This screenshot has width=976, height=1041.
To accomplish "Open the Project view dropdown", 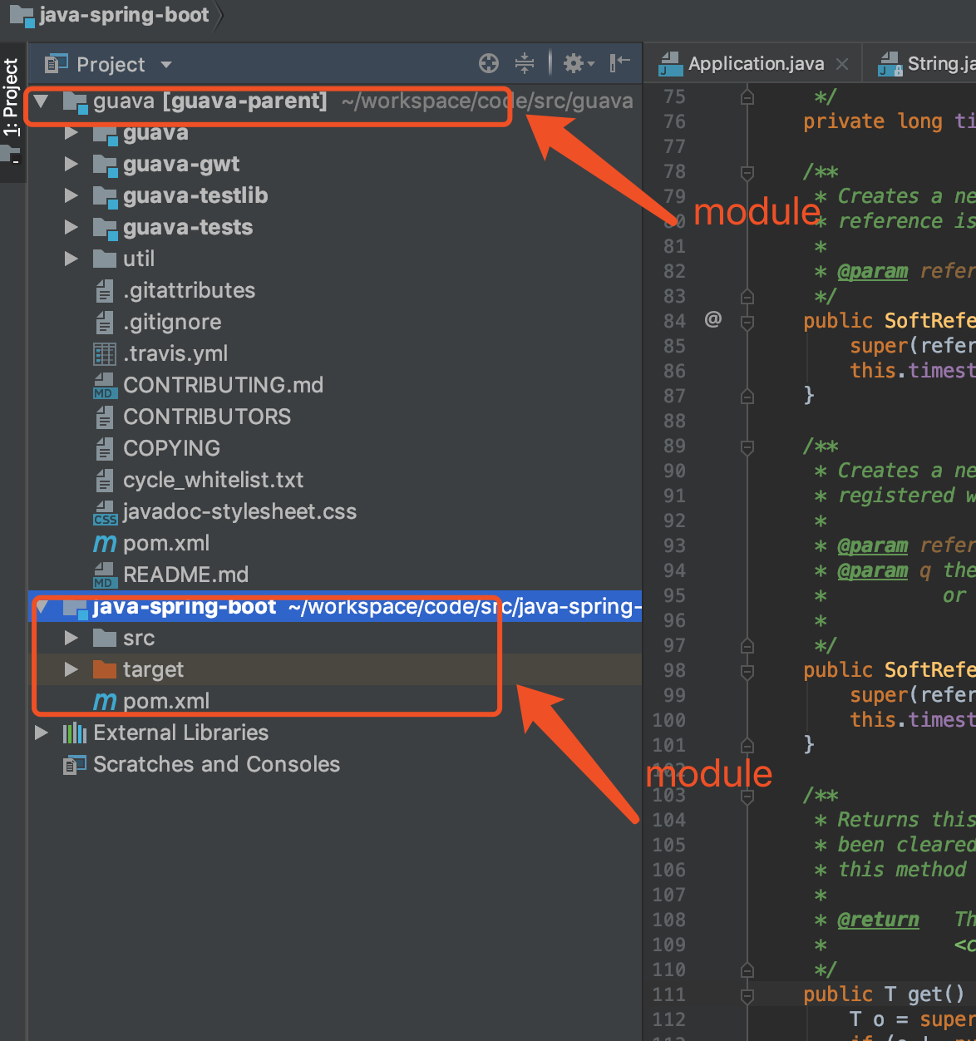I will click(166, 65).
